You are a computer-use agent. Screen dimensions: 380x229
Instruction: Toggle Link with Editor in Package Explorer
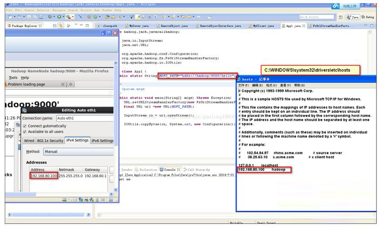[x=60, y=26]
